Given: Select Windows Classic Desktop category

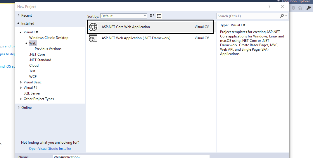Looking at the screenshot, I should pos(49,38).
